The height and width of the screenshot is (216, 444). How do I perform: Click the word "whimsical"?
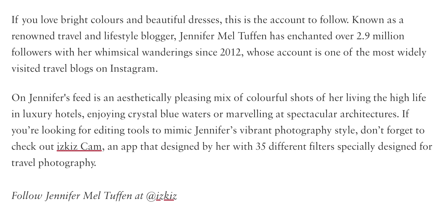[x=117, y=52]
